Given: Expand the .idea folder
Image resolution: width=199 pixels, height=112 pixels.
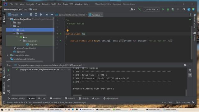Looking at the screenshot, I should pos(11,23).
